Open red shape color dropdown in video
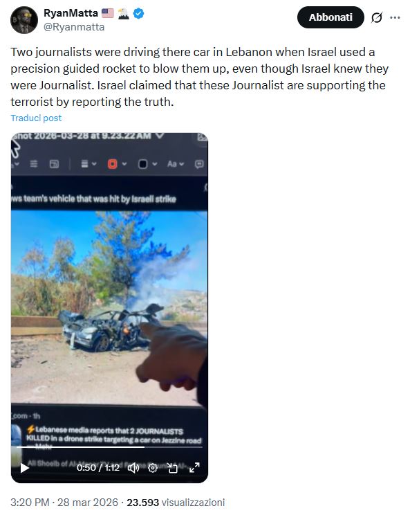Viewport: 410px width, 515px height. (117, 163)
